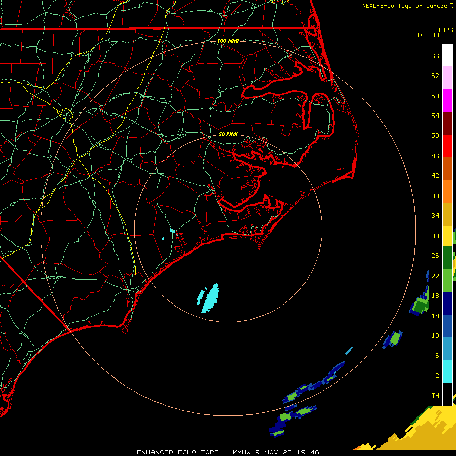
Task: Click the large cyan offshore echo
Action: tap(210, 298)
